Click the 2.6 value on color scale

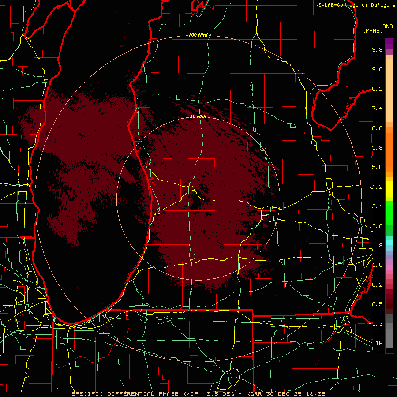pyautogui.click(x=377, y=226)
